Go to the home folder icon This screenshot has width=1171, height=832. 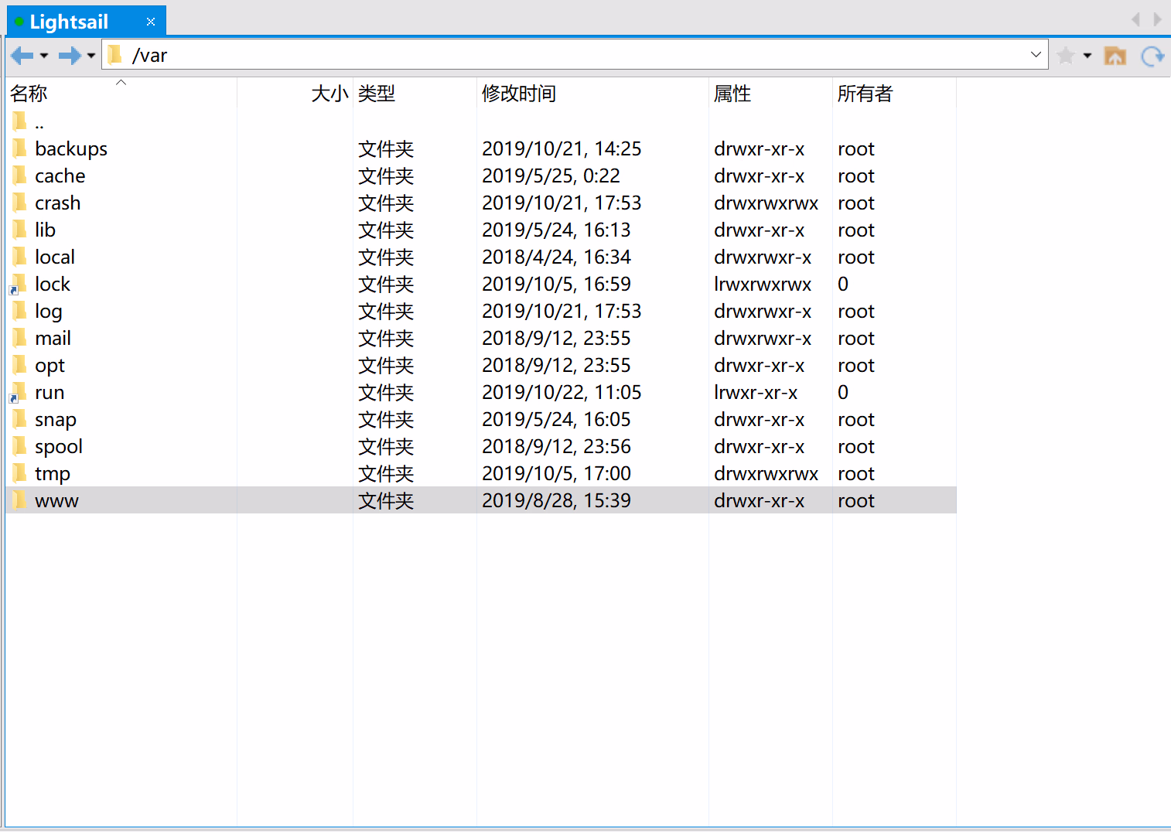pos(1115,56)
